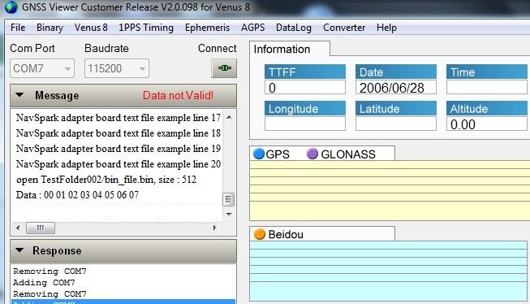The width and height of the screenshot is (530, 304).
Task: Click the Altitude field showing 0.00
Action: coord(487,124)
